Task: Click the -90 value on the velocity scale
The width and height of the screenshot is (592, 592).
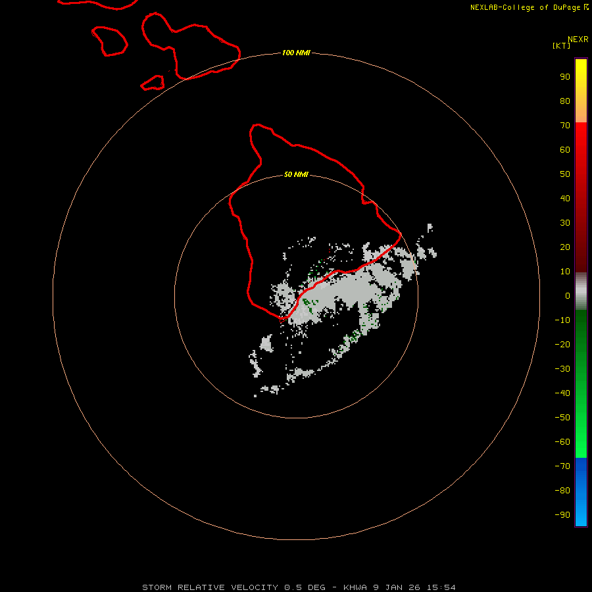Action: click(x=562, y=514)
